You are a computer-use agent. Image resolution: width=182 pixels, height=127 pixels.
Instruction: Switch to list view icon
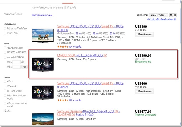(171, 15)
